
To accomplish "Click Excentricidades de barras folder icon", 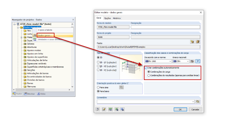I will click(x=25, y=77).
